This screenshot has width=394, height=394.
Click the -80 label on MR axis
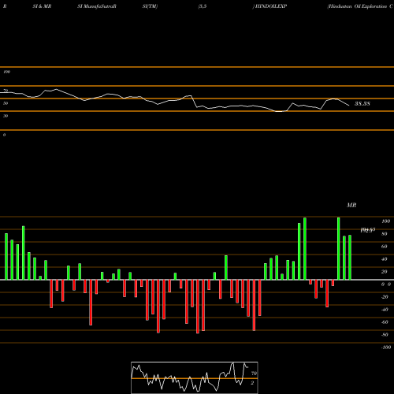(x=385, y=335)
